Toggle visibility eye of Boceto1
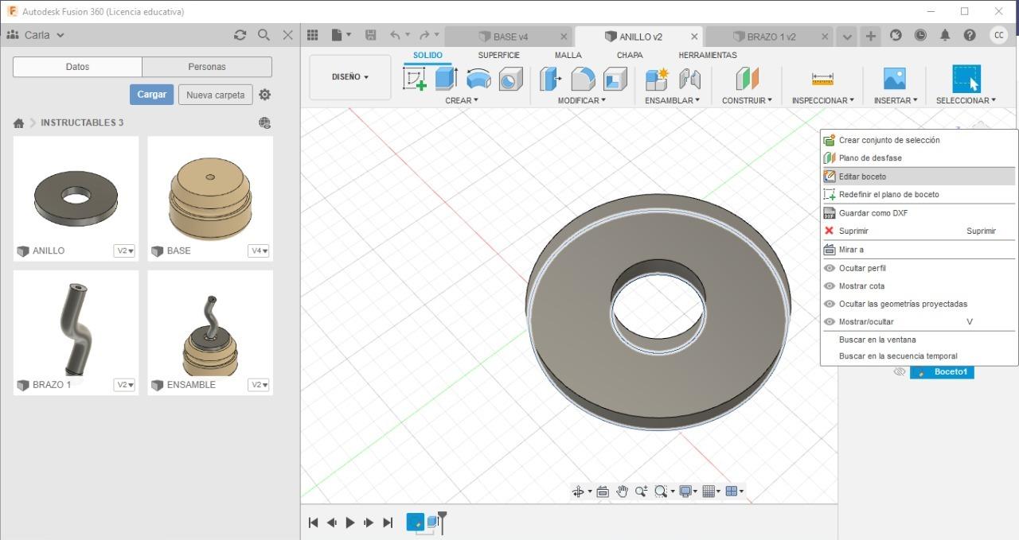Screen dimensions: 1019x540 [900, 371]
